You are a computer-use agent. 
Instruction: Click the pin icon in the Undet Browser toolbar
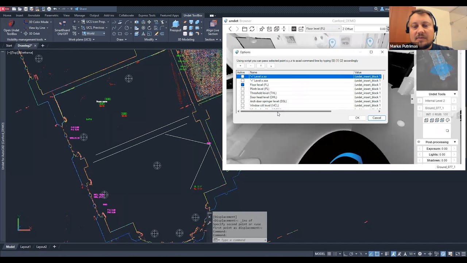click(262, 29)
